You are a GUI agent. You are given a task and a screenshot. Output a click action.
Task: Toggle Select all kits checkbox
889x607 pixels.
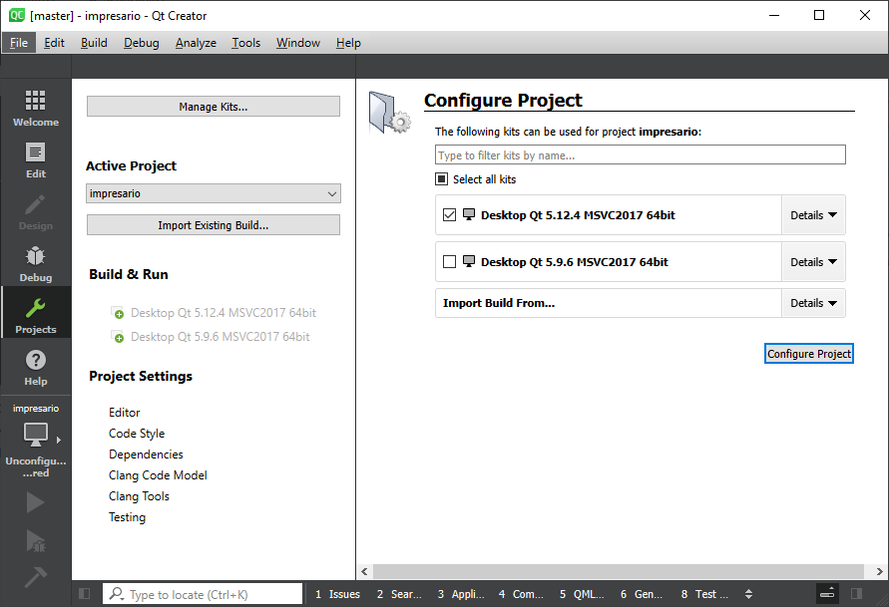coord(442,179)
